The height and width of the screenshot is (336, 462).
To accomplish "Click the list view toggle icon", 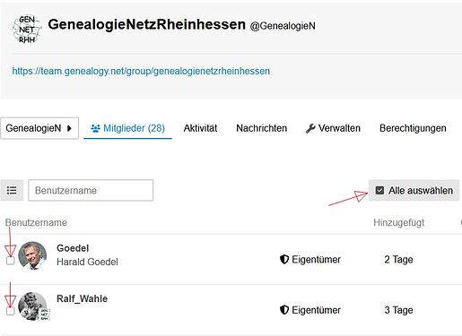I will 12,190.
